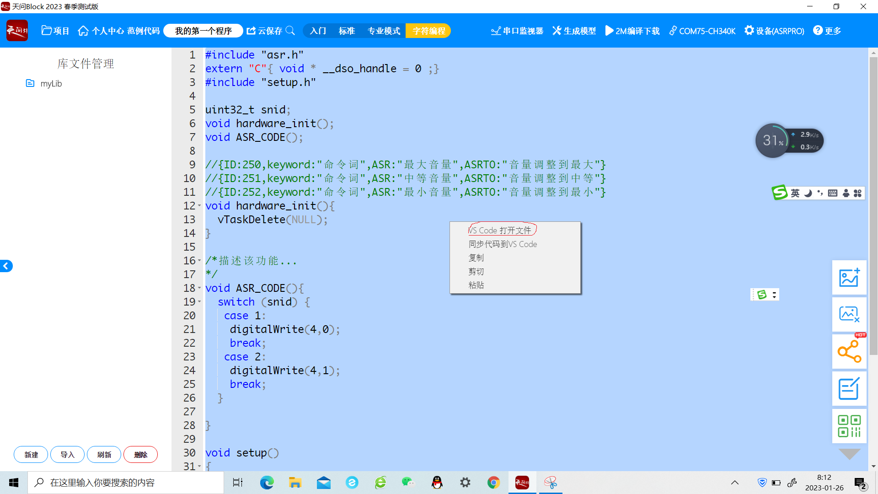The image size is (878, 494).
Task: Open 设备(ASRPRO) device settings
Action: [x=774, y=31]
